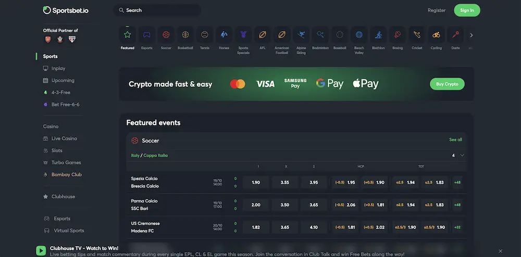Open Turbo Games in sidebar

[62, 162]
